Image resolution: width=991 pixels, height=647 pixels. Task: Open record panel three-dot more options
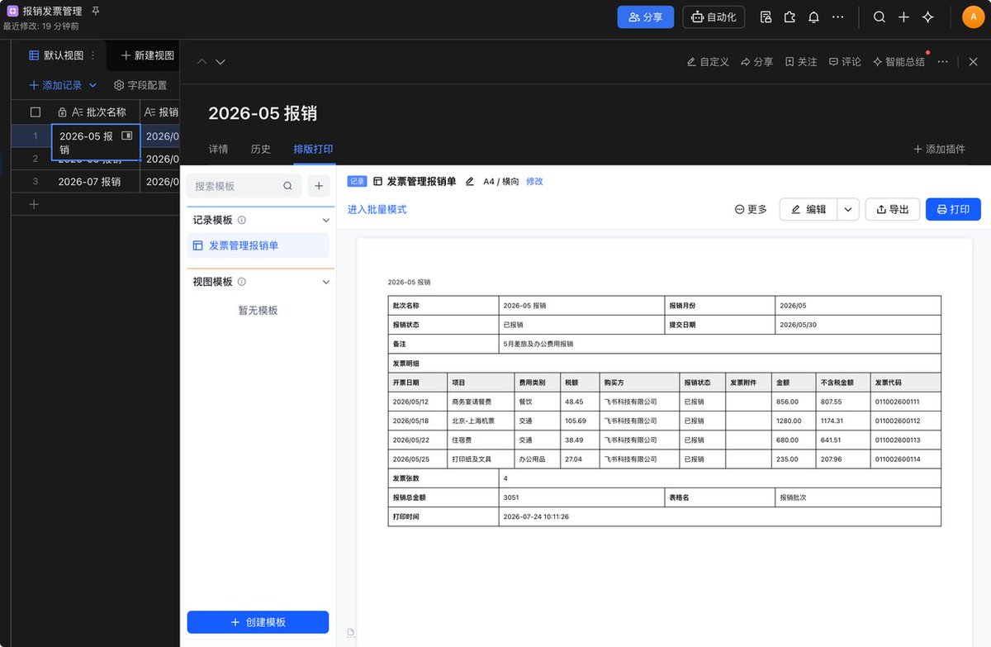pyautogui.click(x=943, y=62)
